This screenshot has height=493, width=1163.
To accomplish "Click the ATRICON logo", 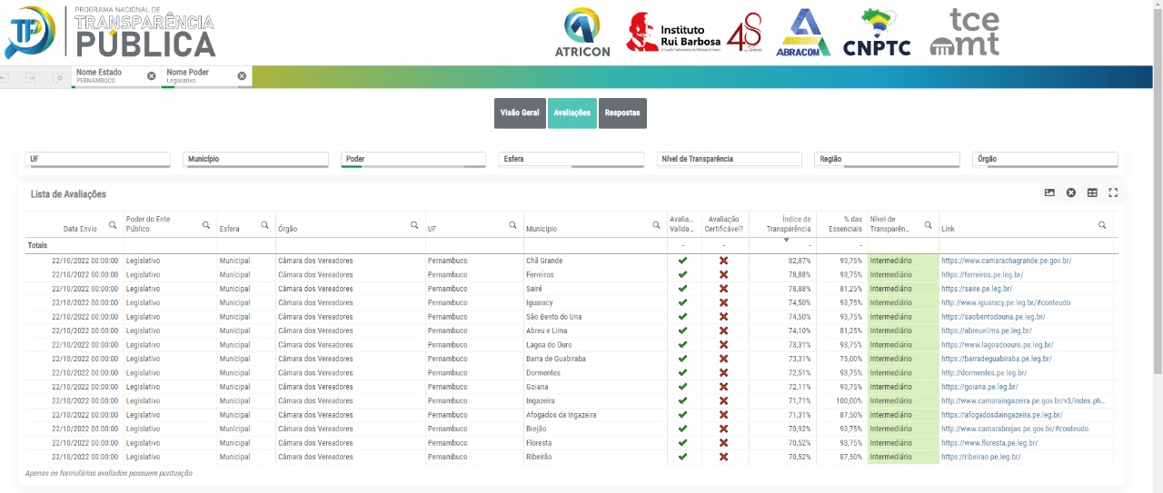I will [582, 33].
